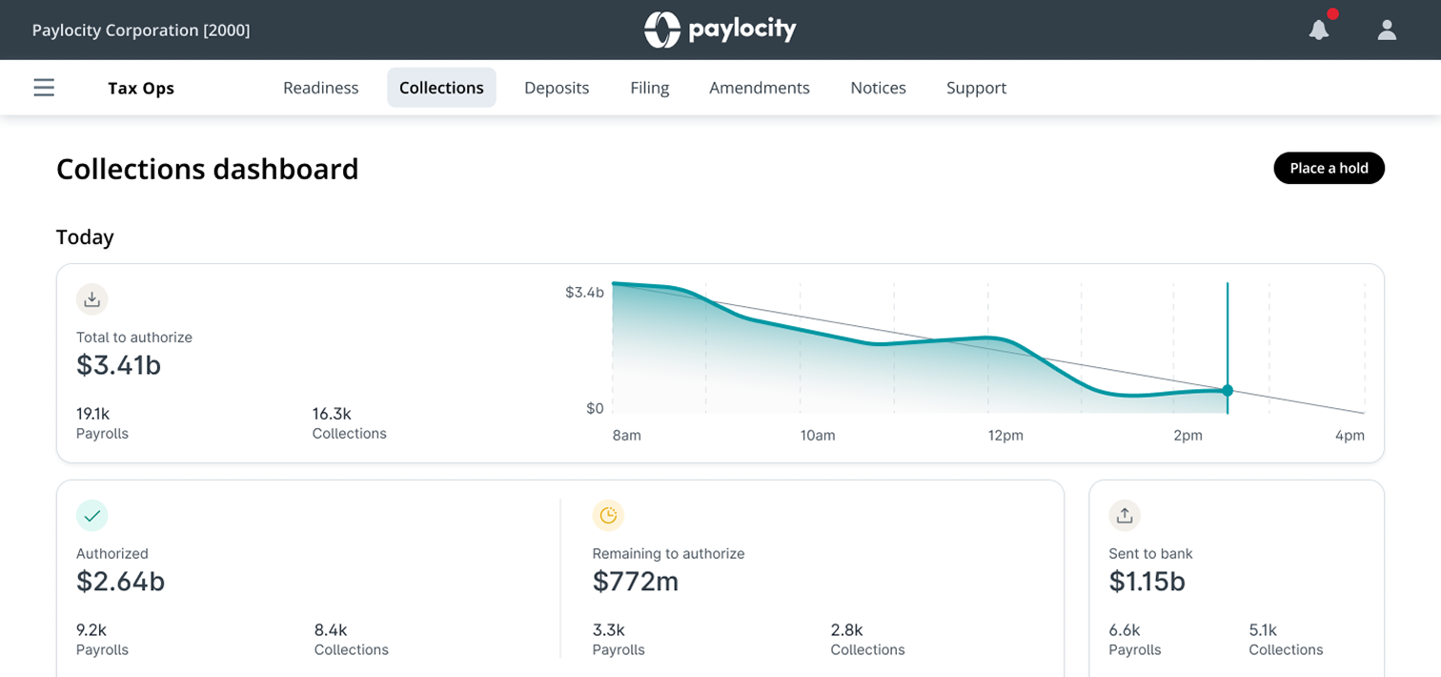Click the Tax Ops title link
Screen dimensions: 1441x677
[141, 89]
